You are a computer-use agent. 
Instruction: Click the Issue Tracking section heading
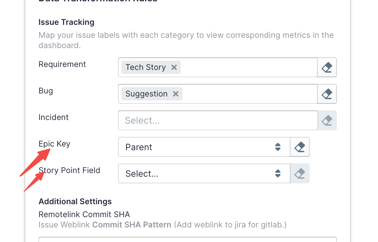point(66,22)
